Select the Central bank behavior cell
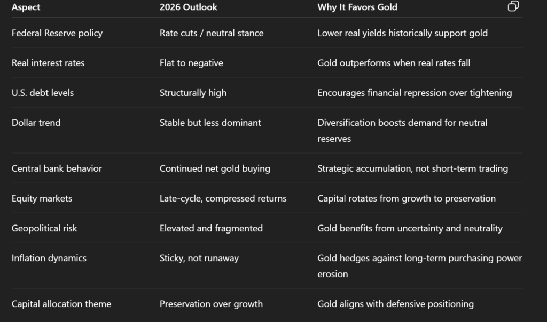 pos(57,168)
